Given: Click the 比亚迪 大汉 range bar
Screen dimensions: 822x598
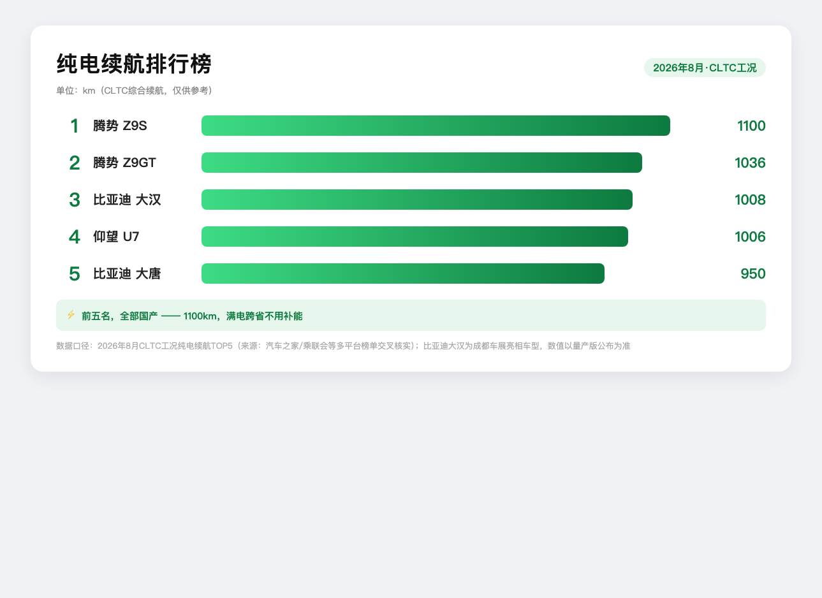Looking at the screenshot, I should coord(417,200).
